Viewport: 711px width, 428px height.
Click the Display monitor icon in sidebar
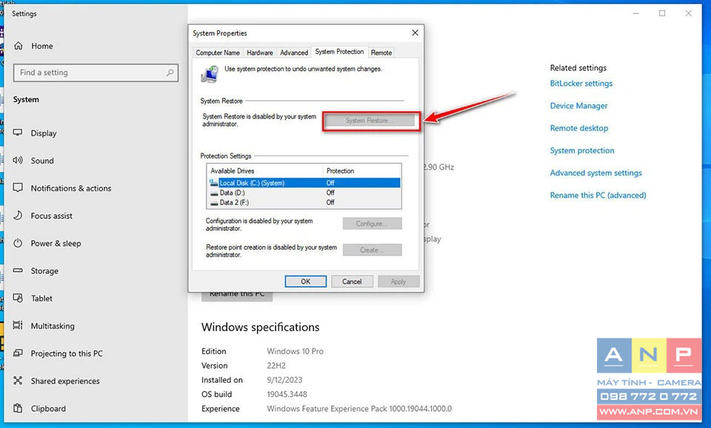coord(18,133)
